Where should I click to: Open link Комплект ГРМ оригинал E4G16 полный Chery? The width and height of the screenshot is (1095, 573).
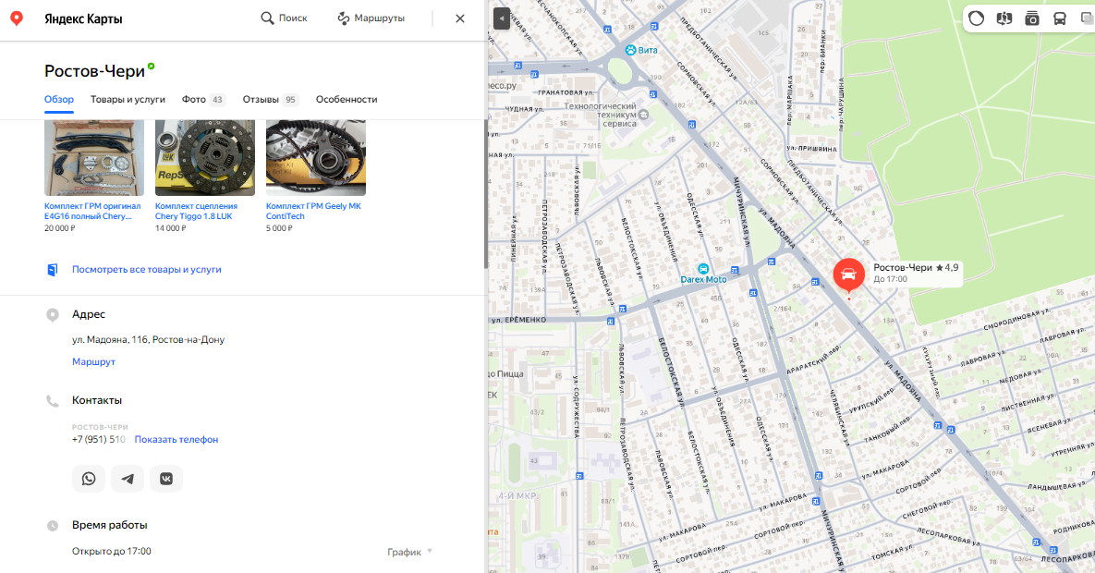pos(92,211)
